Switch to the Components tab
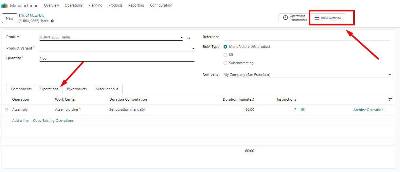This screenshot has width=400, height=172. 21,89
